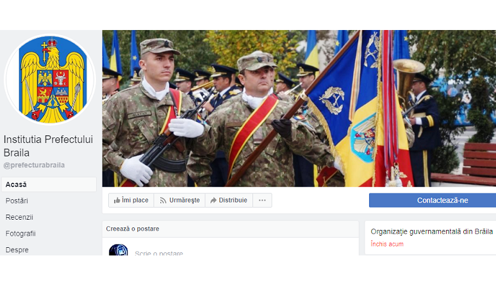Go to the Postări section
Screen dimensions: 496x281
(17, 201)
